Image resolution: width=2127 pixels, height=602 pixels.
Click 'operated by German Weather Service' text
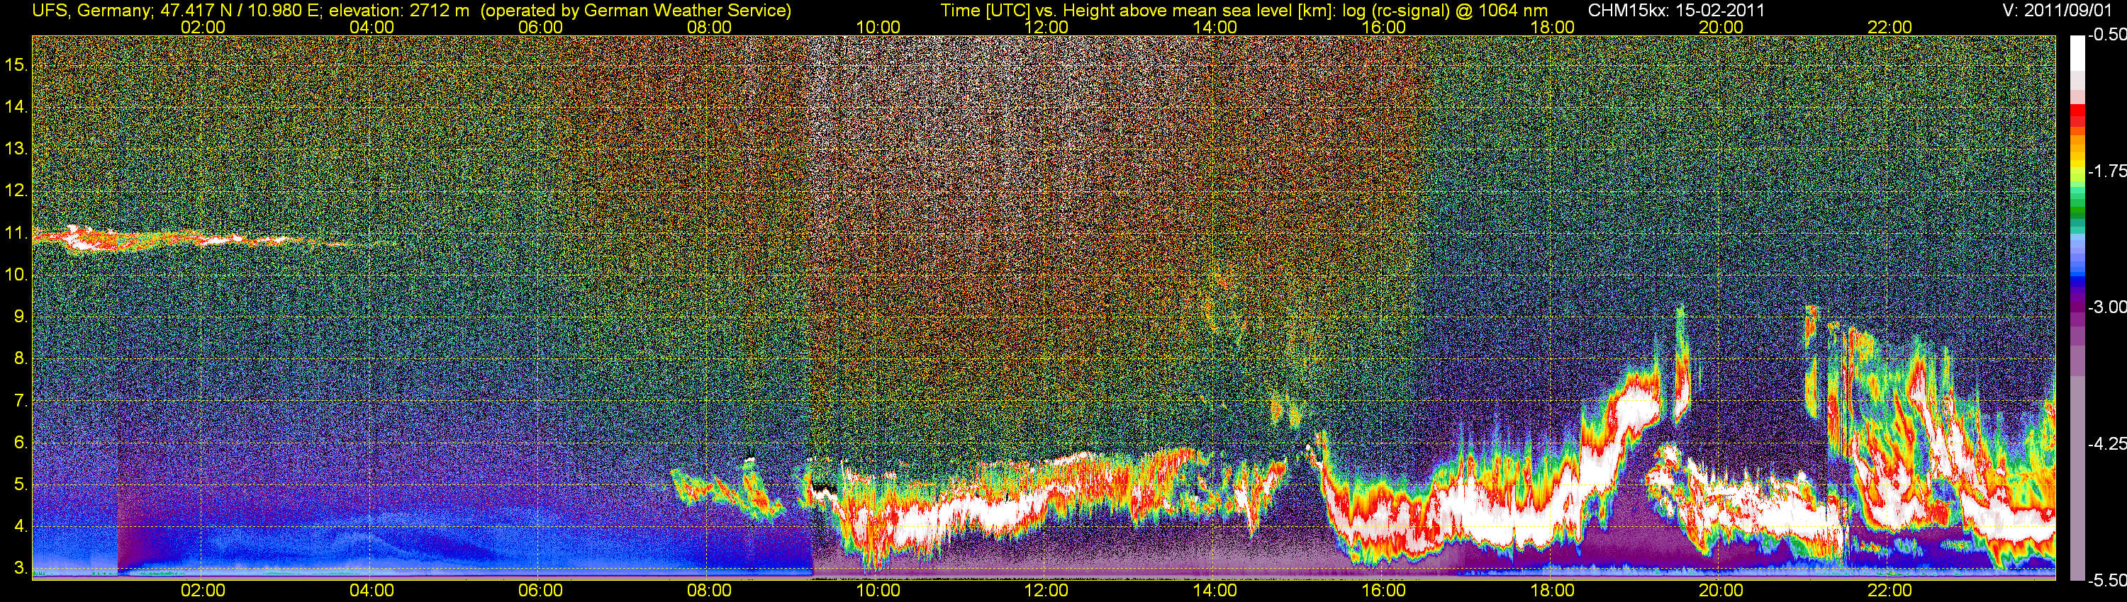(636, 11)
